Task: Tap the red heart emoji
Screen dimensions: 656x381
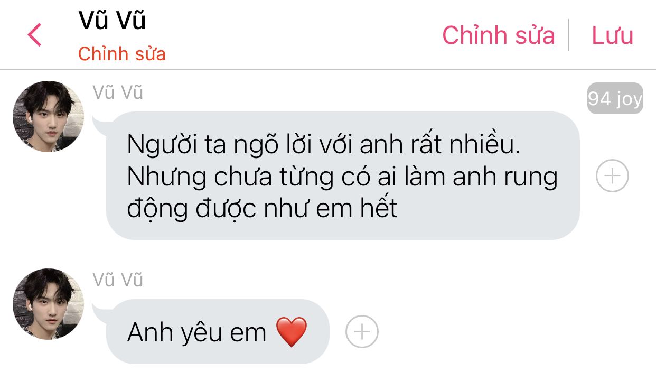Action: tap(291, 332)
